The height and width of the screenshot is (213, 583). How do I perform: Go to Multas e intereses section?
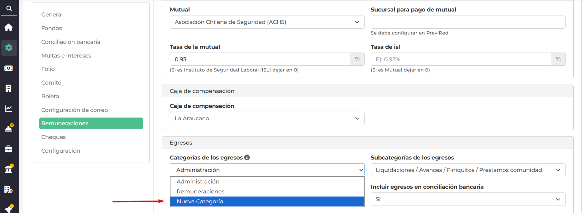(x=66, y=56)
